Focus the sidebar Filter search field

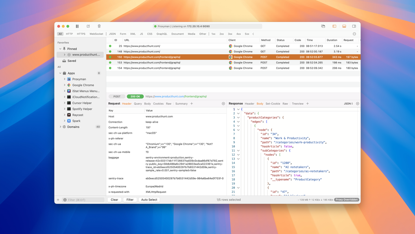(x=84, y=200)
